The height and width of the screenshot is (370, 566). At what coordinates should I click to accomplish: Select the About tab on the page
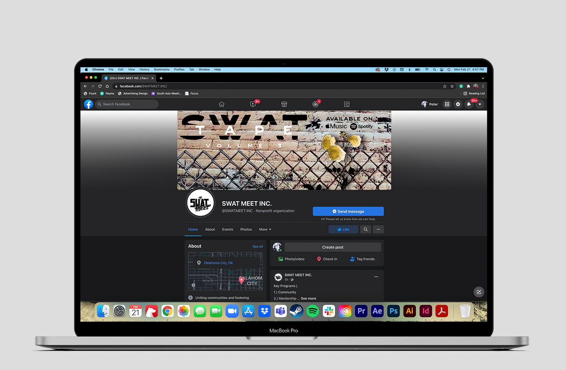(x=210, y=230)
